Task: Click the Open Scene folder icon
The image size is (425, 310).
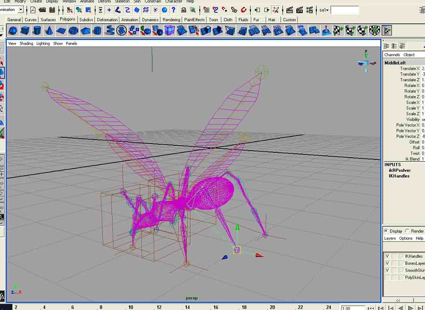Action: pos(42,10)
